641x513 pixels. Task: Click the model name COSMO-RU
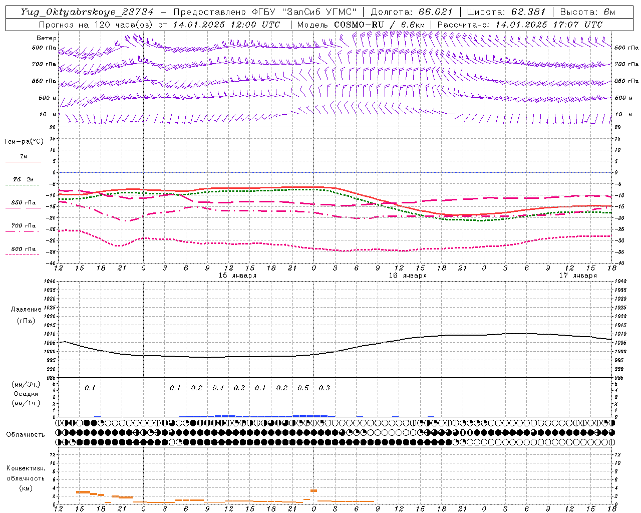click(359, 25)
